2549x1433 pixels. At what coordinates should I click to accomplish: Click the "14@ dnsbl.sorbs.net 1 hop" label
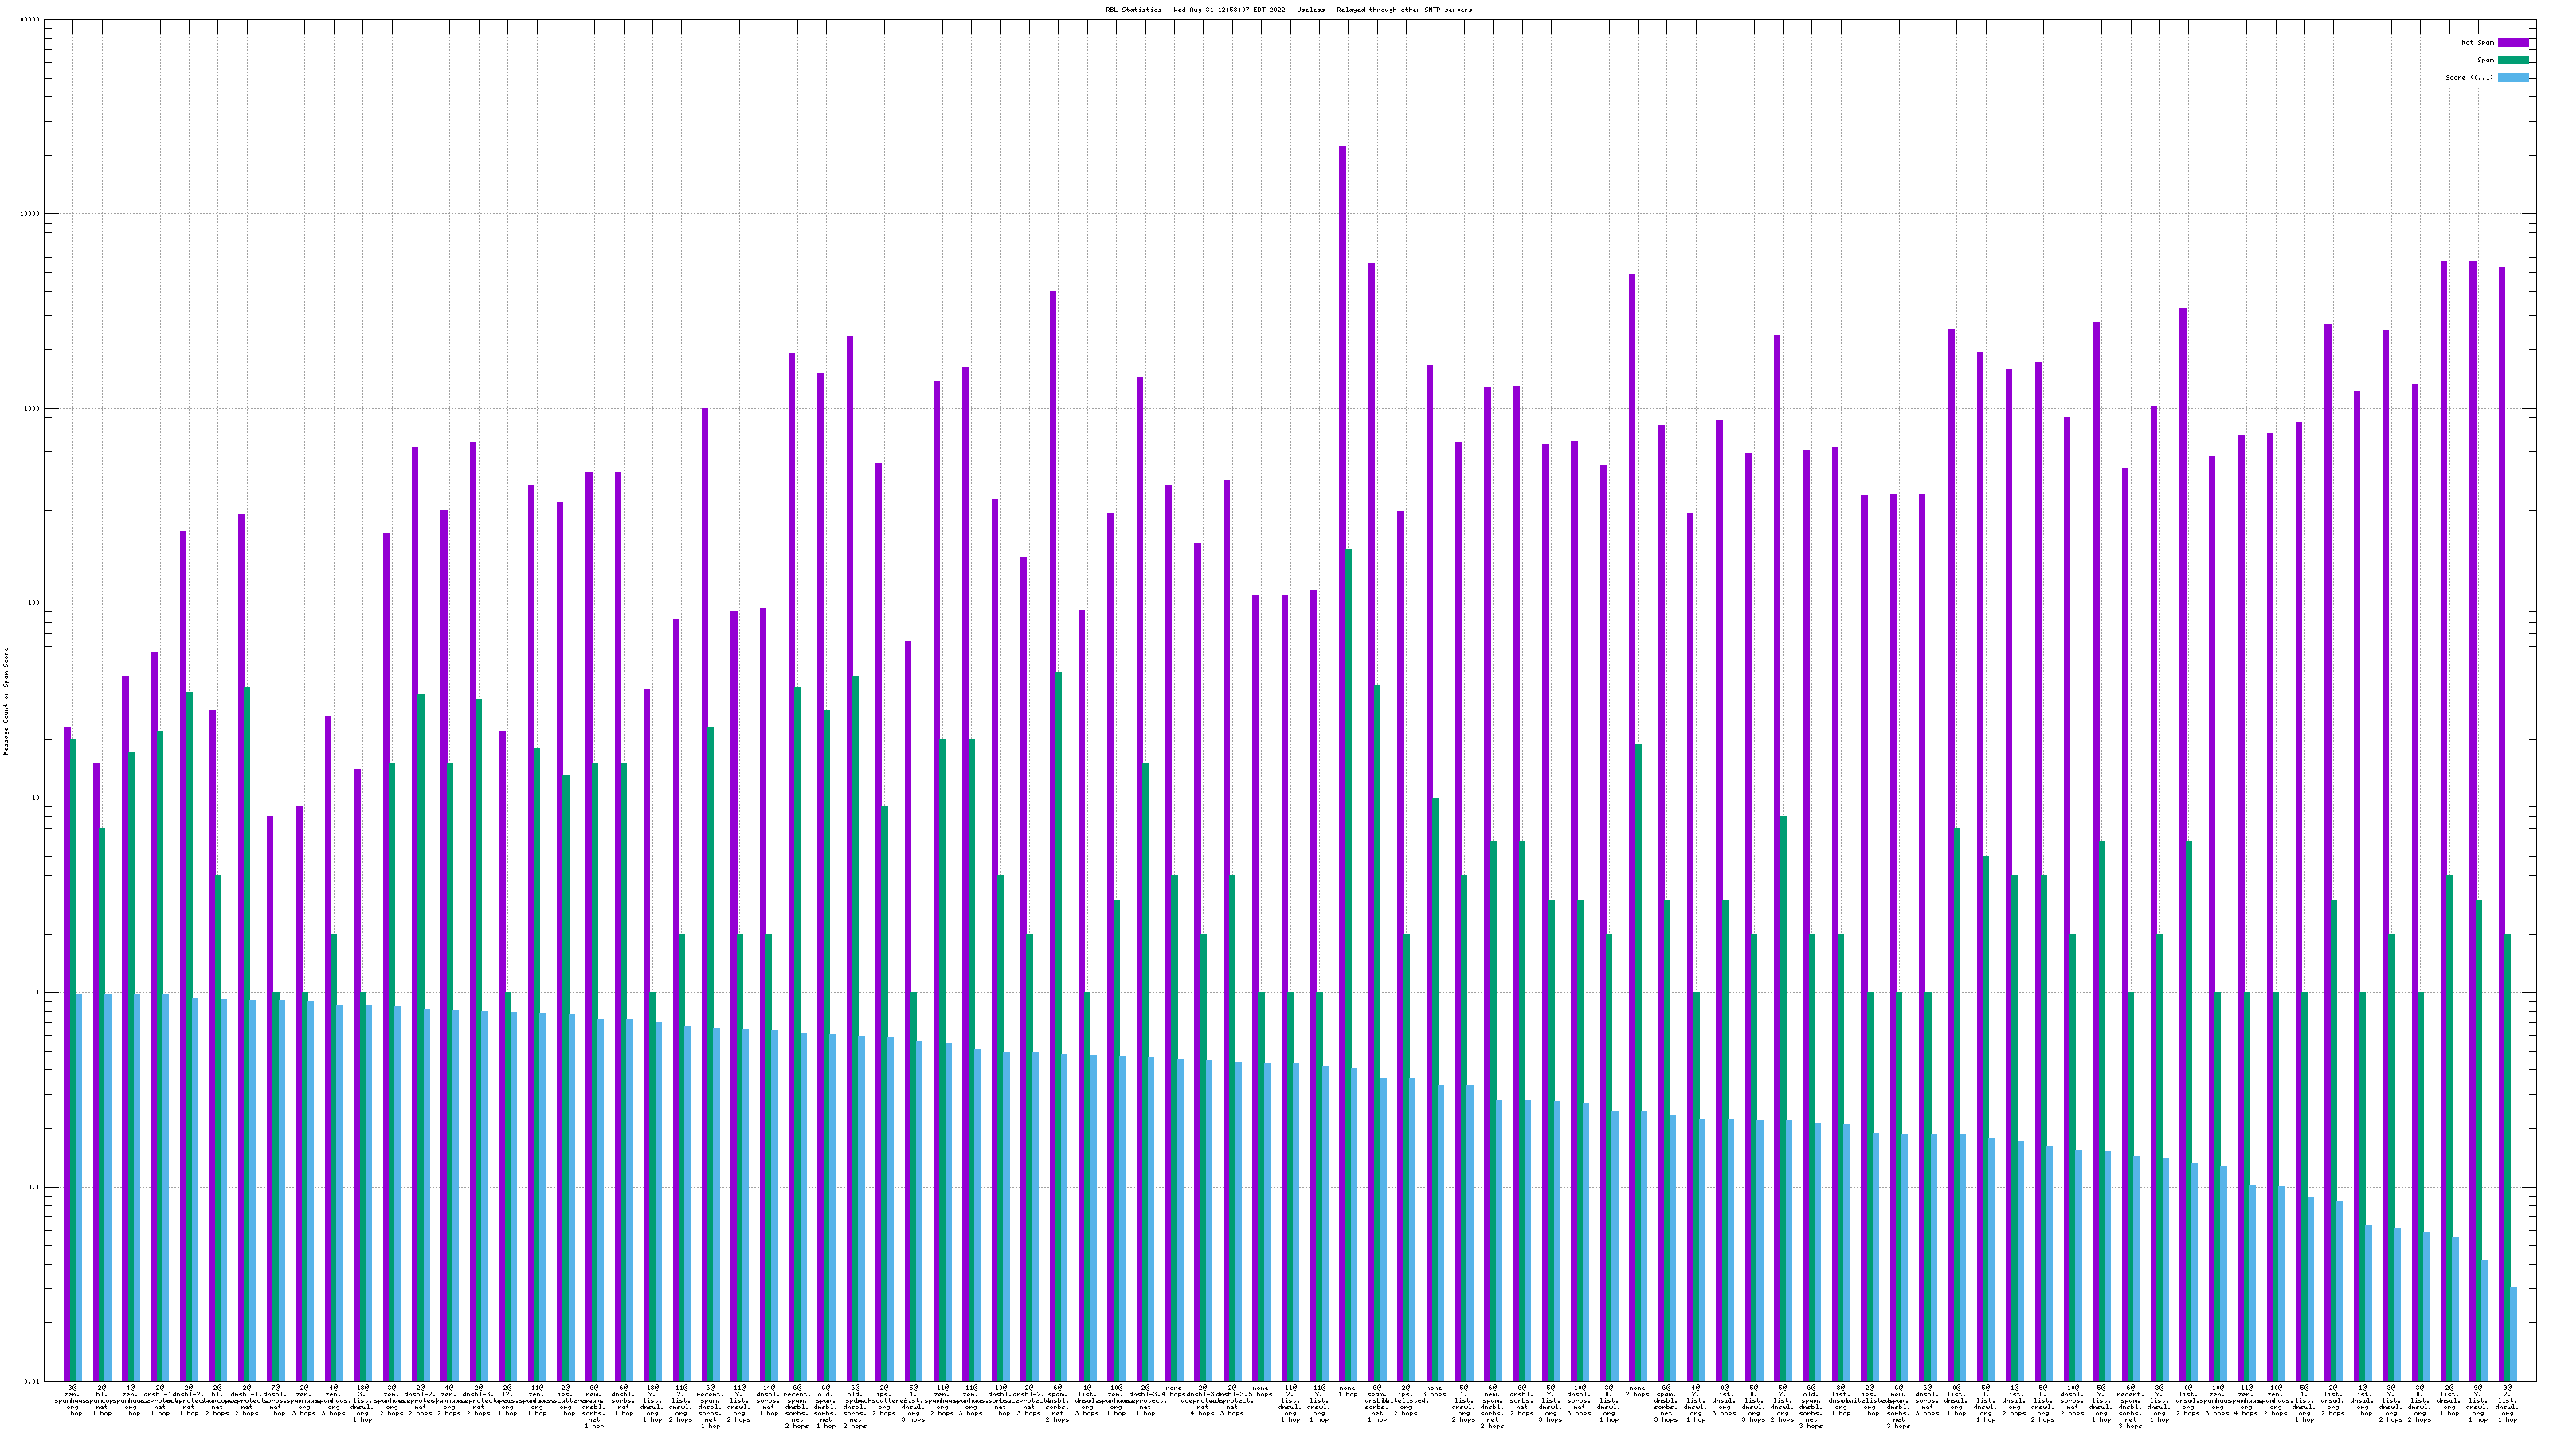[x=768, y=1400]
